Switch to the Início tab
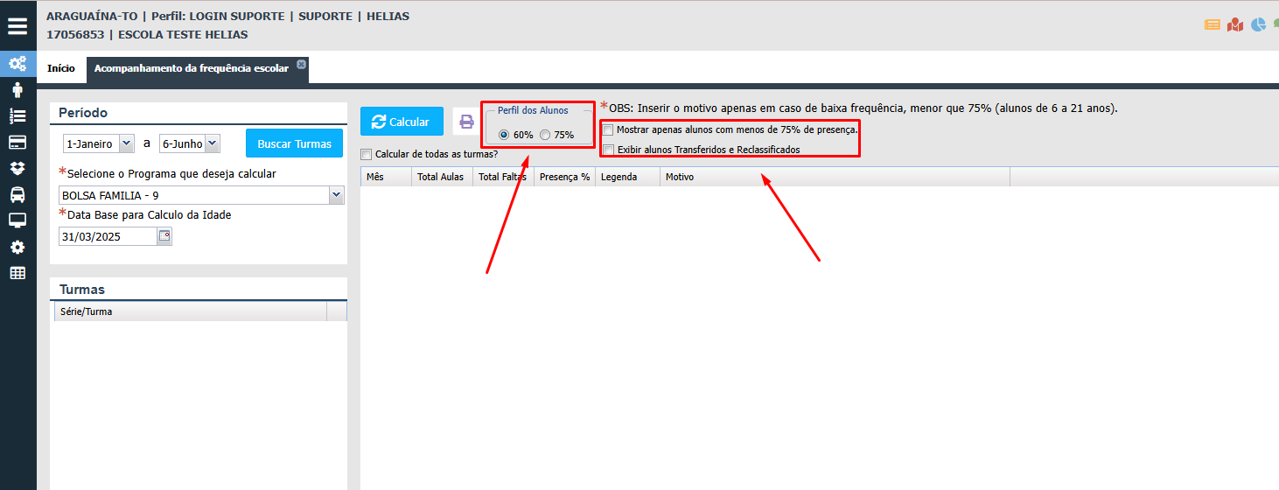 61,68
